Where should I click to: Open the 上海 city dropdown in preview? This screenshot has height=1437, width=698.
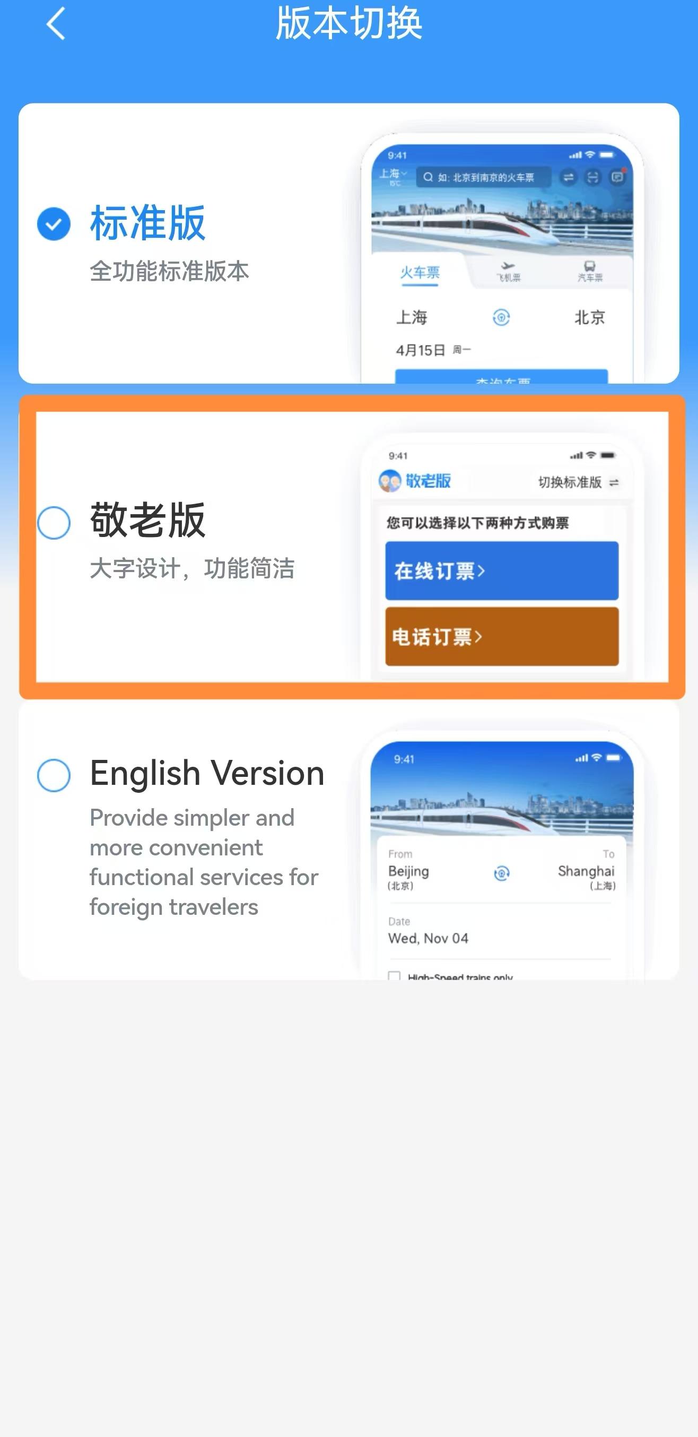click(393, 176)
